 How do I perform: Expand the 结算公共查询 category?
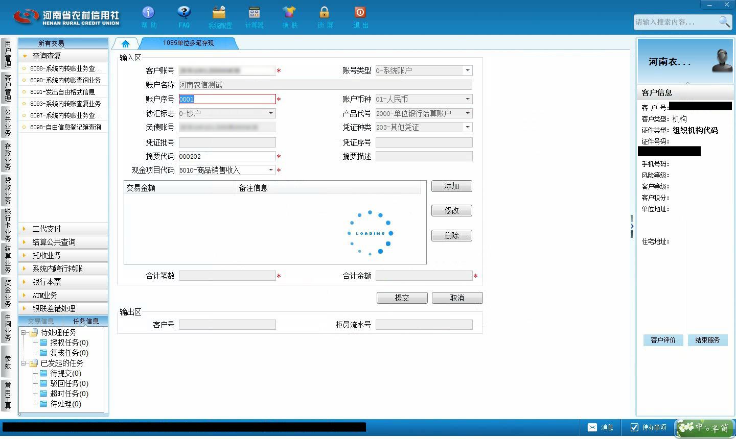(x=63, y=242)
